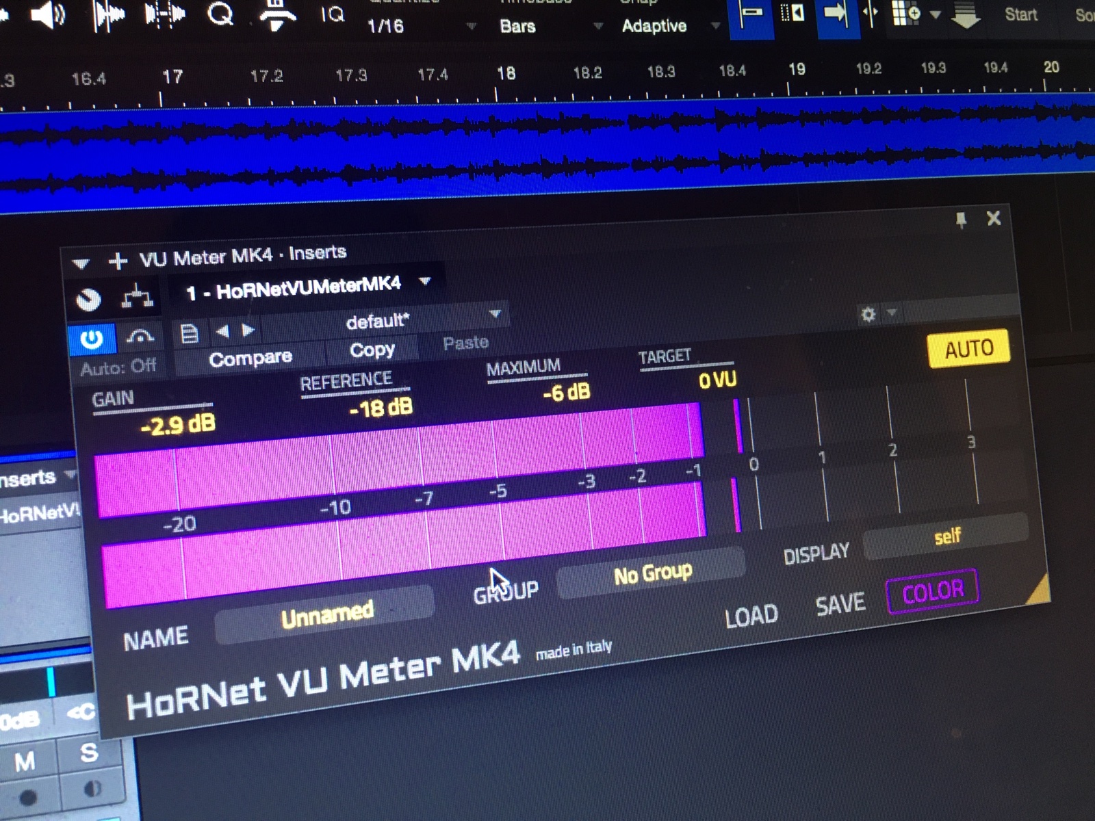Screen dimensions: 1095x821
Task: Toggle record arm round button under M
Action: point(28,798)
